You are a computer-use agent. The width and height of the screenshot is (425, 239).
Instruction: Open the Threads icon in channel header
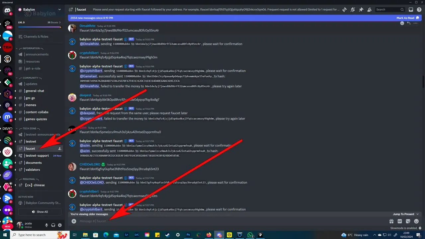tap(345, 10)
